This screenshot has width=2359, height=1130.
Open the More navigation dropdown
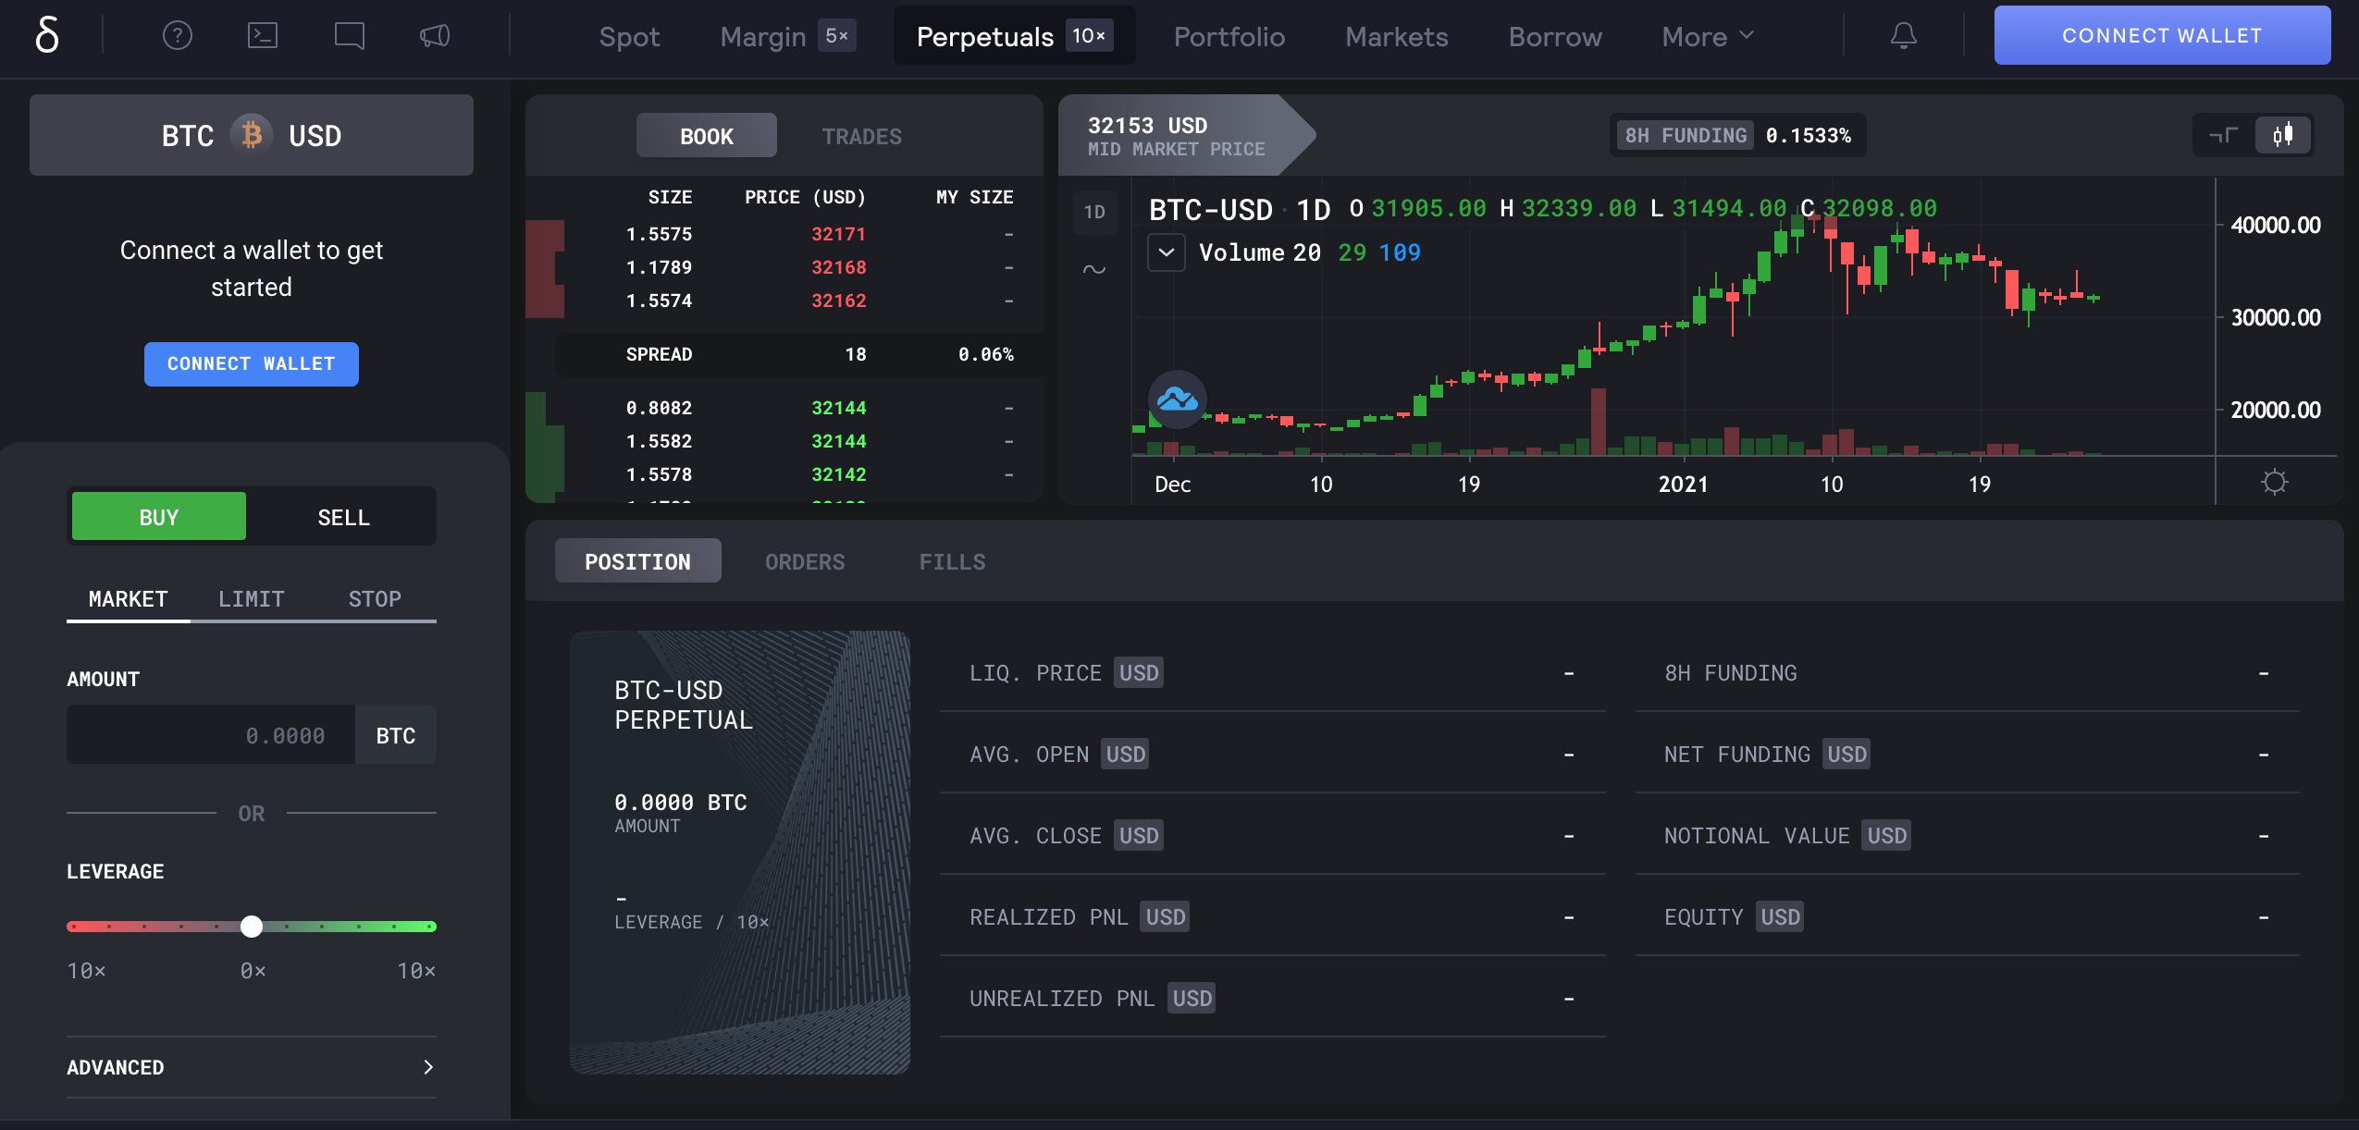tap(1707, 36)
